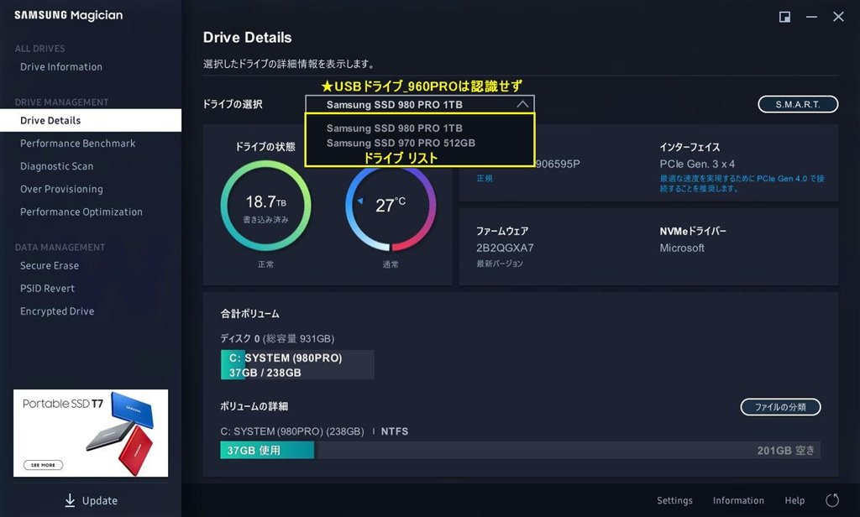Viewport: 860px width, 517px height.
Task: Switch to mini window mode icon
Action: point(785,17)
